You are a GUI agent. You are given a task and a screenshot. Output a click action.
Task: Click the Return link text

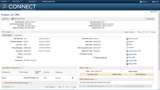[x=7, y=19]
